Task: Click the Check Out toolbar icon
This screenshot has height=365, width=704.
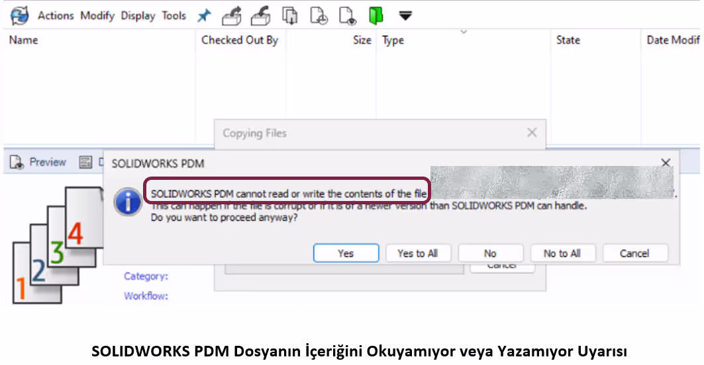Action: pos(232,16)
